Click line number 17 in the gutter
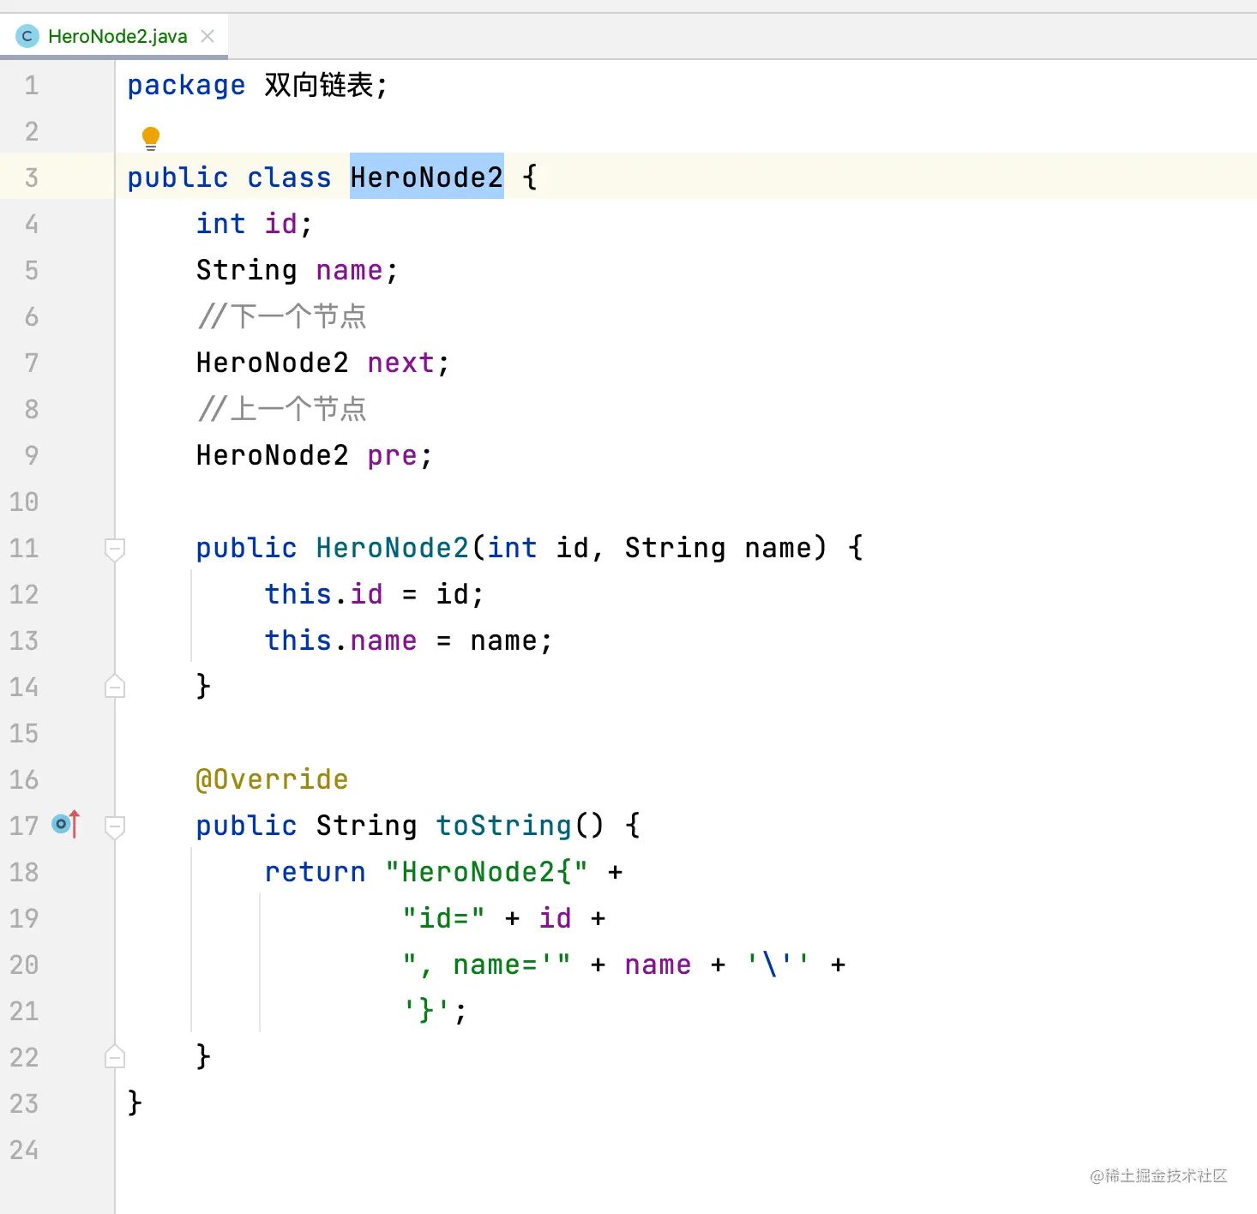 pos(24,826)
